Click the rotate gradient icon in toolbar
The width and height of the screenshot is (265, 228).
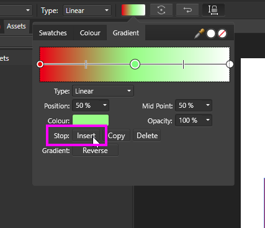click(161, 10)
